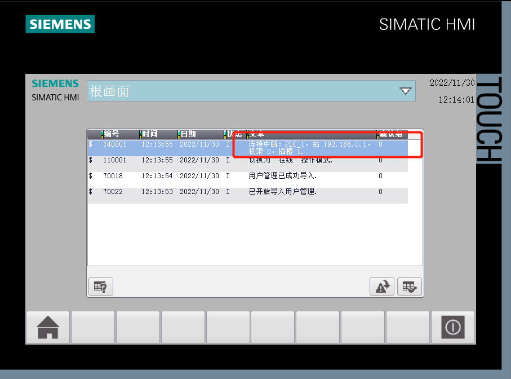Open alarm info text (question mark button)
This screenshot has width=511, height=379.
(101, 287)
